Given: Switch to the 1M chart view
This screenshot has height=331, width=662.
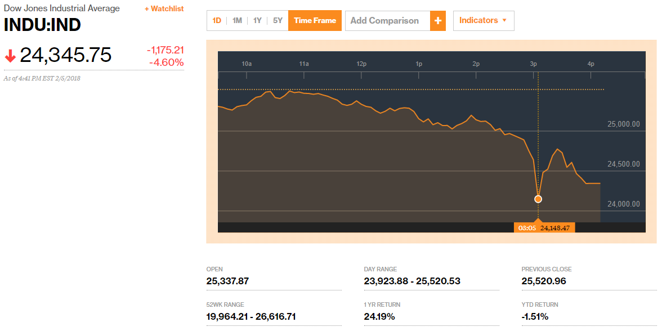Looking at the screenshot, I should tap(236, 20).
